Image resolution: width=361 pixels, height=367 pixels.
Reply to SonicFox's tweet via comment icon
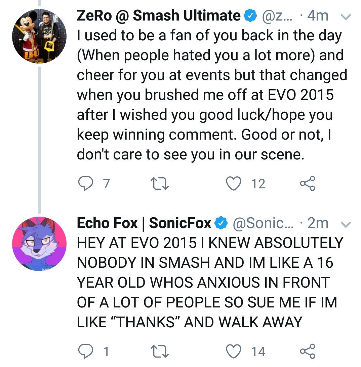coord(86,351)
